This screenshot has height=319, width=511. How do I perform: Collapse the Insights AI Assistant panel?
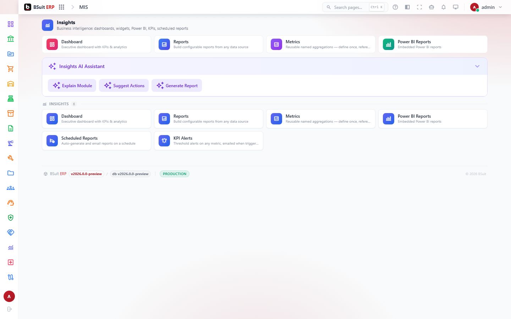click(x=477, y=66)
